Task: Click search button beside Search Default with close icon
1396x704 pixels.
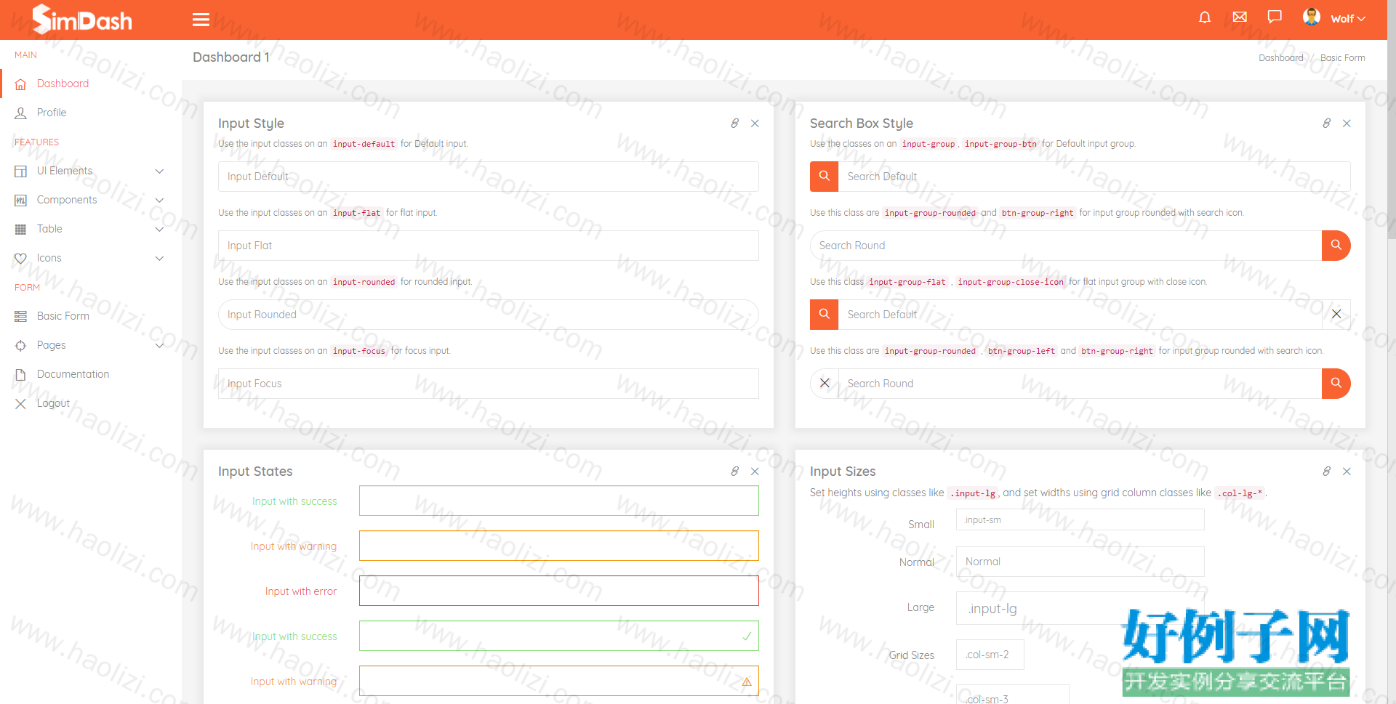Action: 825,315
